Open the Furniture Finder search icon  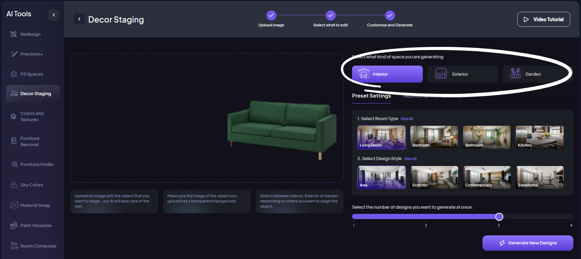pyautogui.click(x=14, y=164)
